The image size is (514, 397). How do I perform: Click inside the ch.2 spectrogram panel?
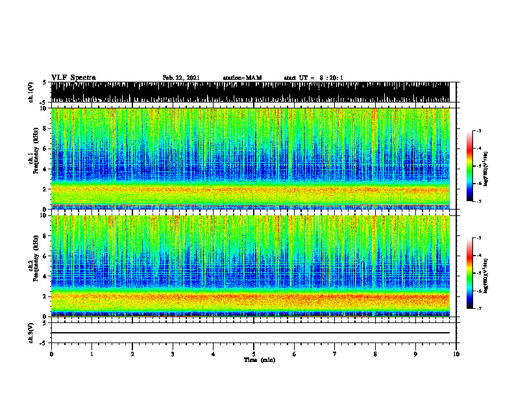tap(250, 266)
